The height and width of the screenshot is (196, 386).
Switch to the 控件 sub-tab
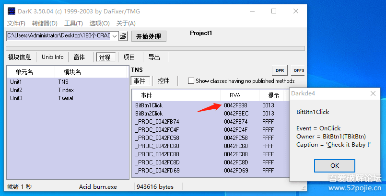tap(164, 81)
